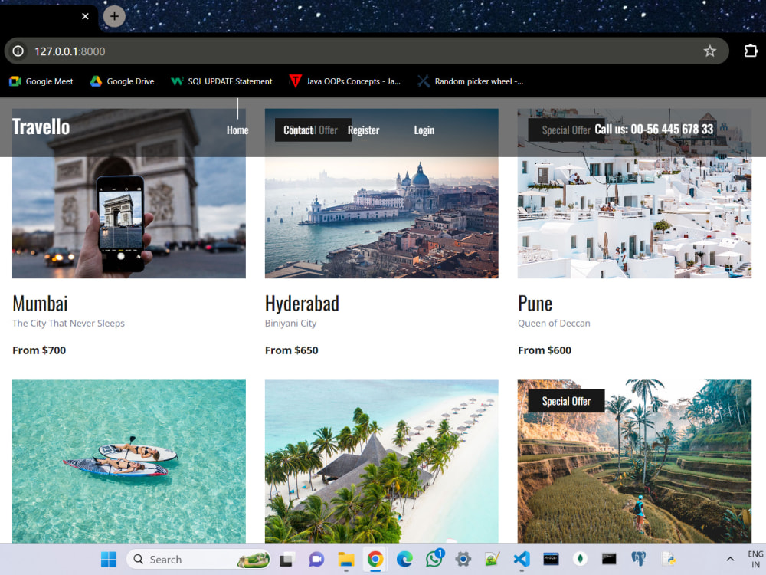The height and width of the screenshot is (575, 766).
Task: Open the Google Meet bookmark
Action: 41,81
